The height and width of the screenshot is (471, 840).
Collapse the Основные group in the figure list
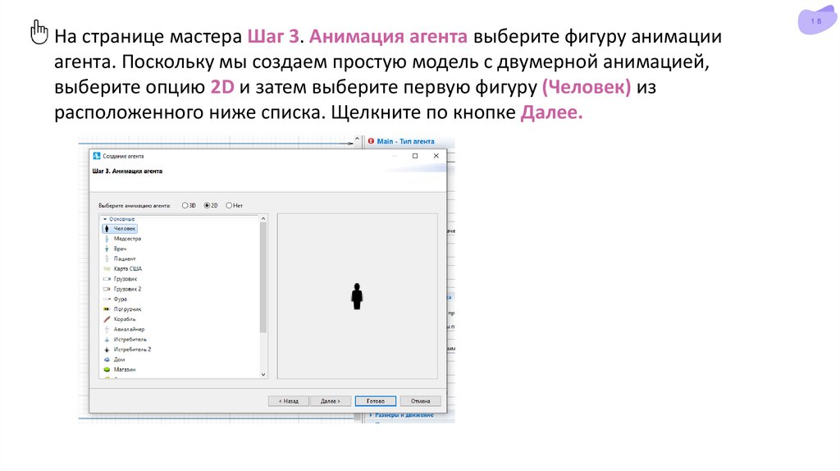pyautogui.click(x=105, y=219)
